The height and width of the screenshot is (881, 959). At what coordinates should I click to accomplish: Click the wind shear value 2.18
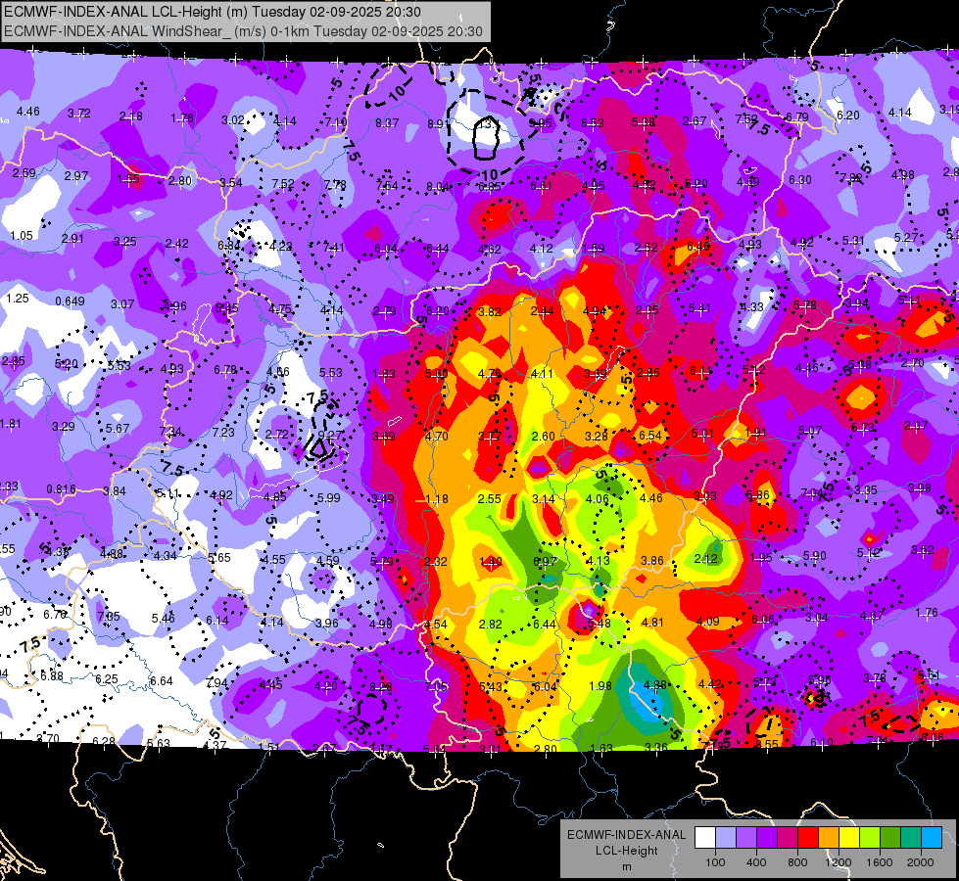coord(131,116)
